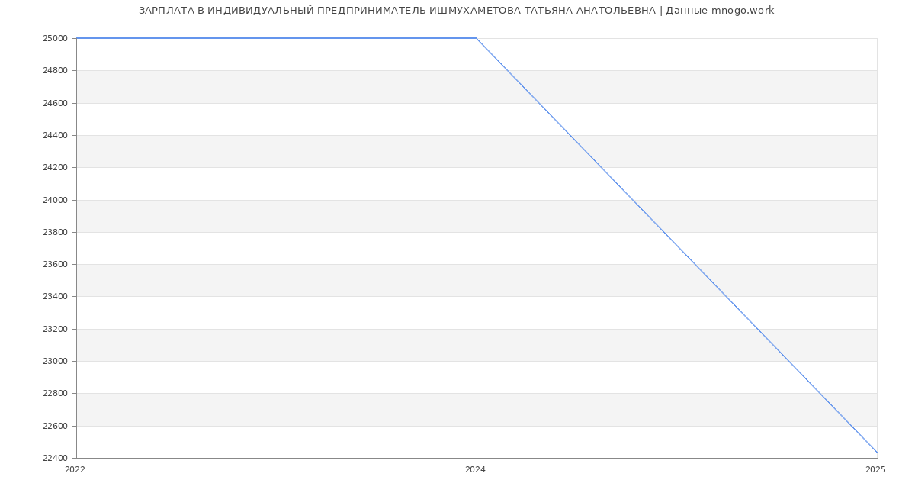
Task: Click y-axis label 22800
Action: click(56, 394)
